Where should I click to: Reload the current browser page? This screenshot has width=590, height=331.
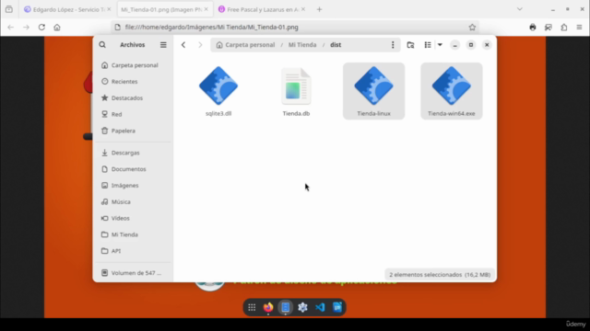coord(41,27)
